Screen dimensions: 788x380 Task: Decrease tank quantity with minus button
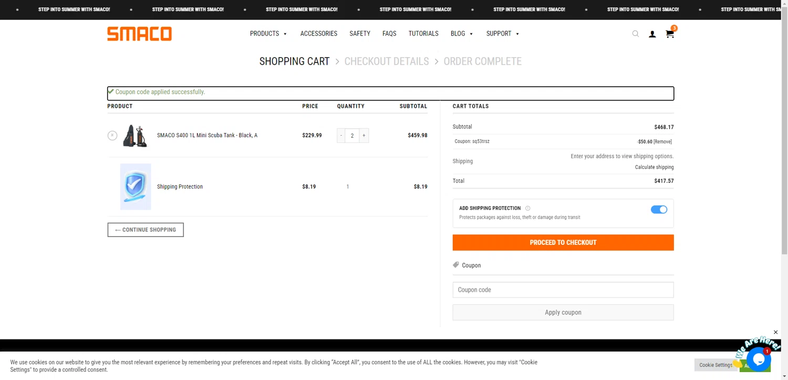pyautogui.click(x=341, y=136)
